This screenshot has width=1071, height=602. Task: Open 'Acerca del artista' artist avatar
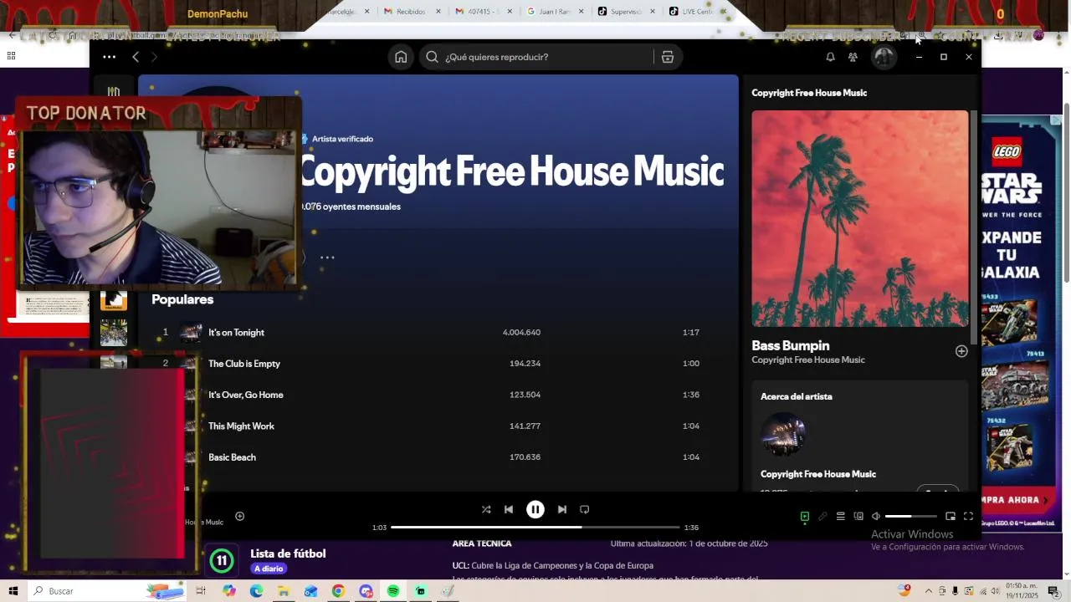(783, 435)
